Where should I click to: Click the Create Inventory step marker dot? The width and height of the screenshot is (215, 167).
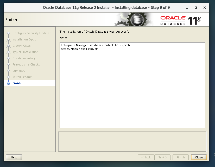9,58
